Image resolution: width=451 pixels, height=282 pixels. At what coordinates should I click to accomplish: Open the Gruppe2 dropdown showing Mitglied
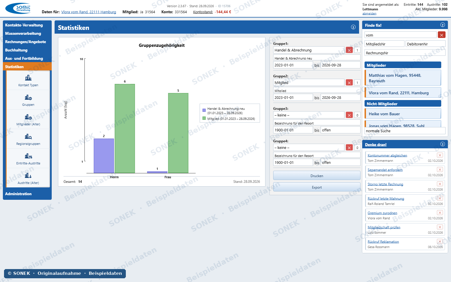click(x=309, y=83)
